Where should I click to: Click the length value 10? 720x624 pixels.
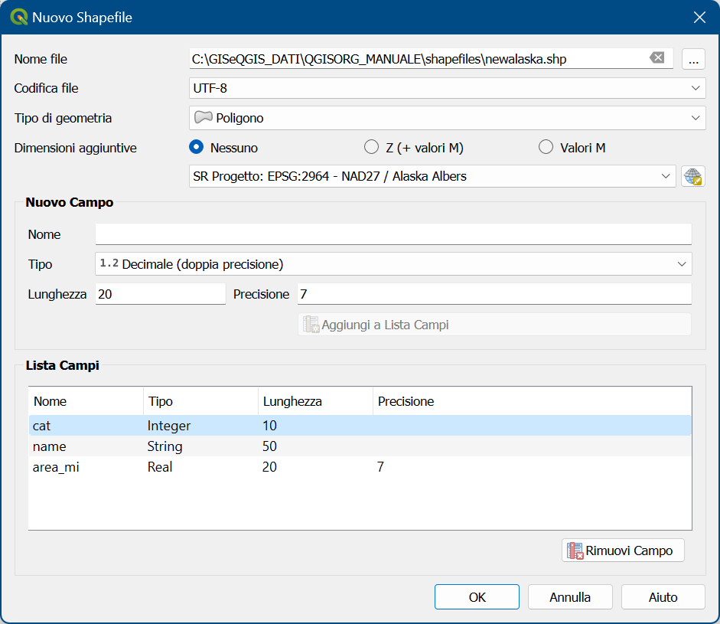[x=269, y=426]
